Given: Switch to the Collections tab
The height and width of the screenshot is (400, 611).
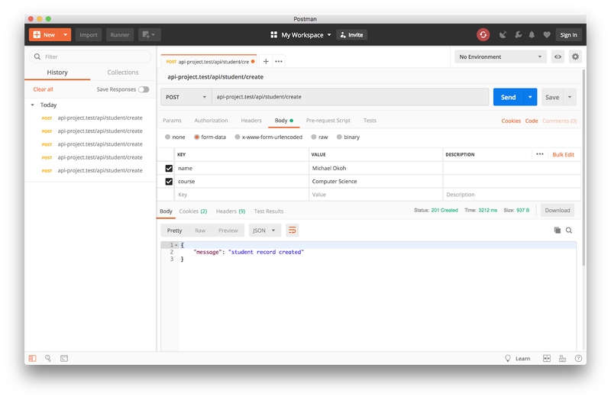Looking at the screenshot, I should coord(123,73).
